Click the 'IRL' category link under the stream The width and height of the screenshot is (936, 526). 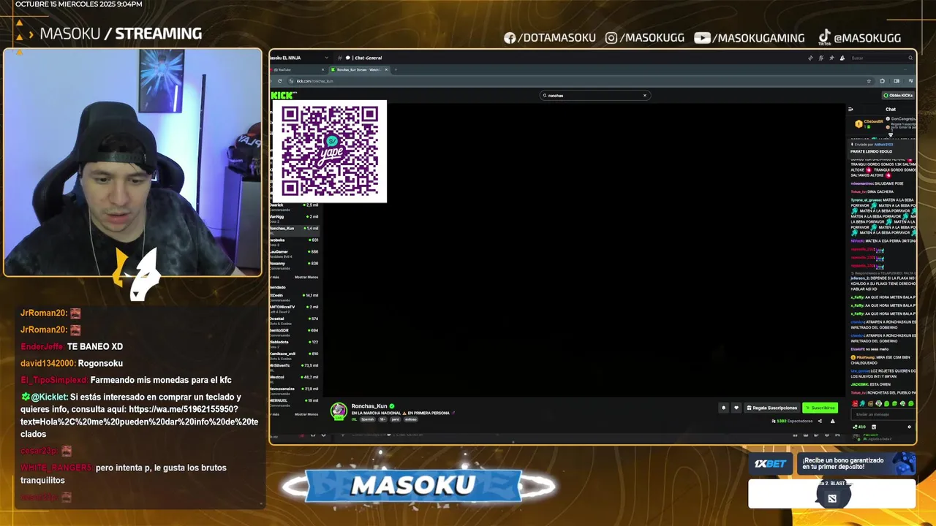(354, 419)
